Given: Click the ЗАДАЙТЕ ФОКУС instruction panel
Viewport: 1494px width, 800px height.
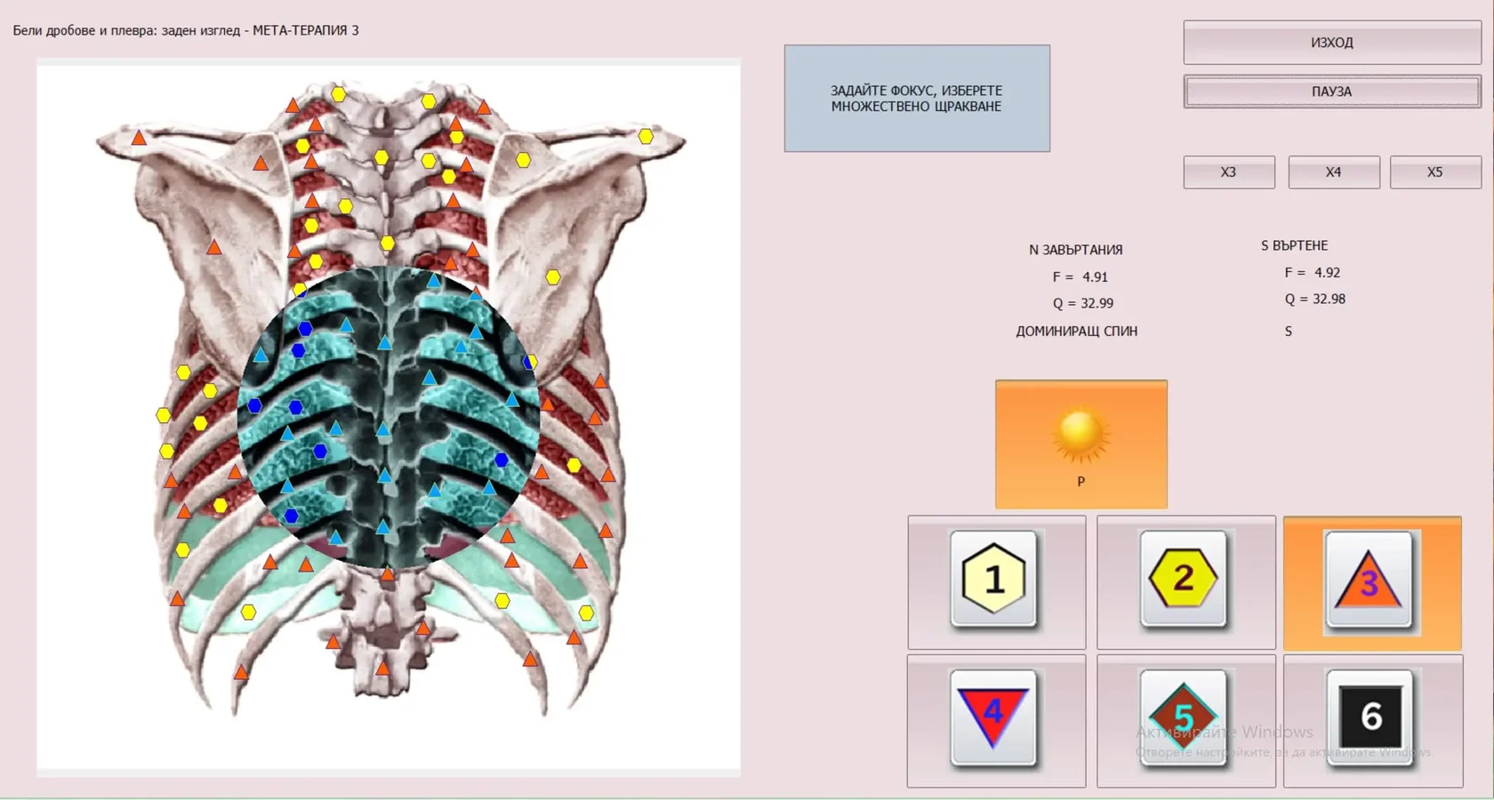Looking at the screenshot, I should pyautogui.click(x=916, y=99).
